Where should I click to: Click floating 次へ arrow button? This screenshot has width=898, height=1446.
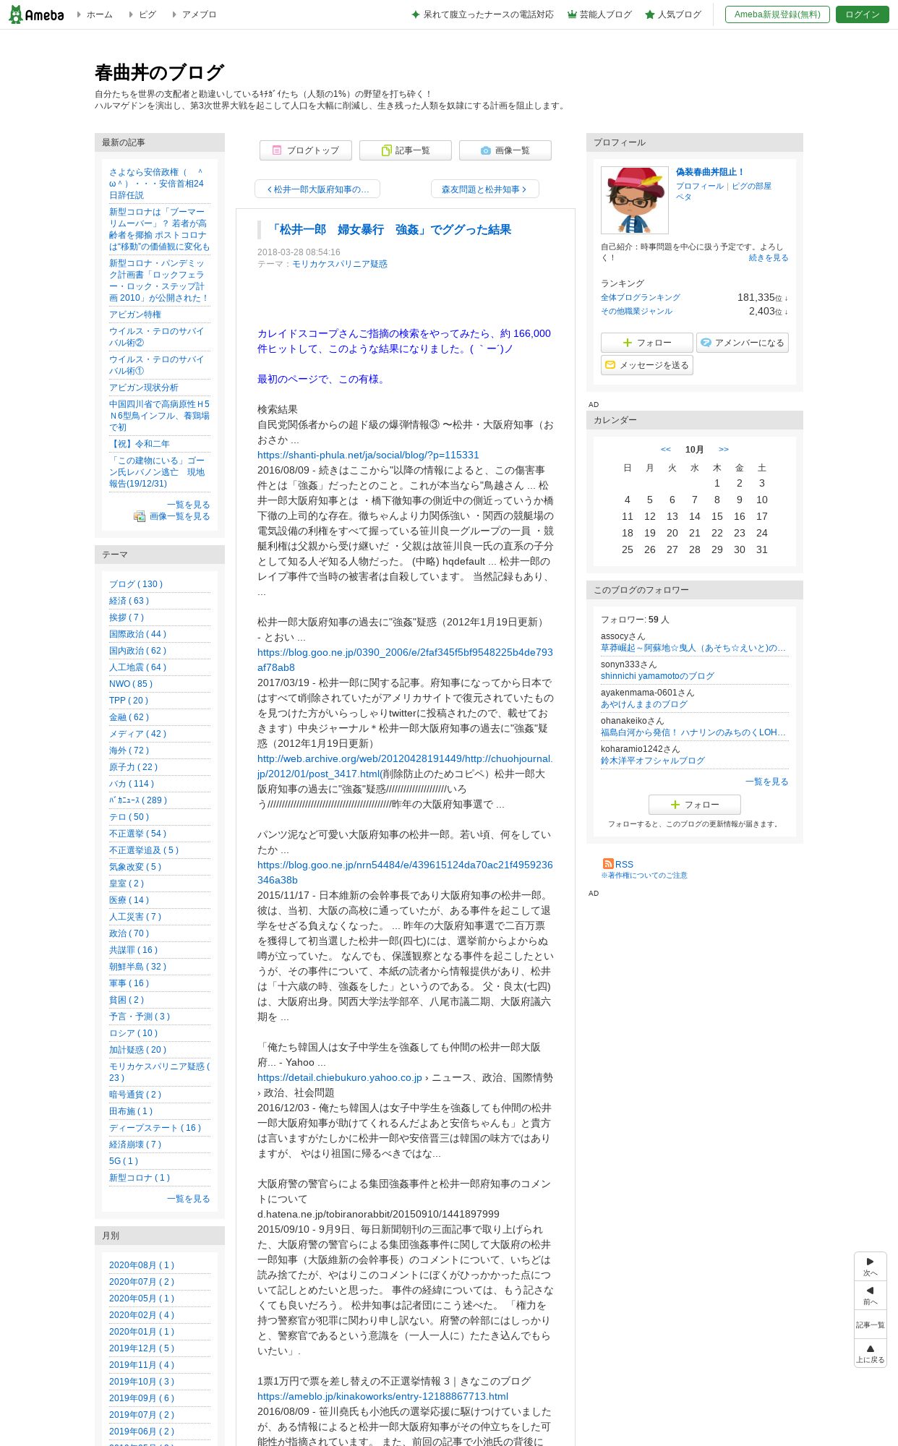(x=871, y=1267)
